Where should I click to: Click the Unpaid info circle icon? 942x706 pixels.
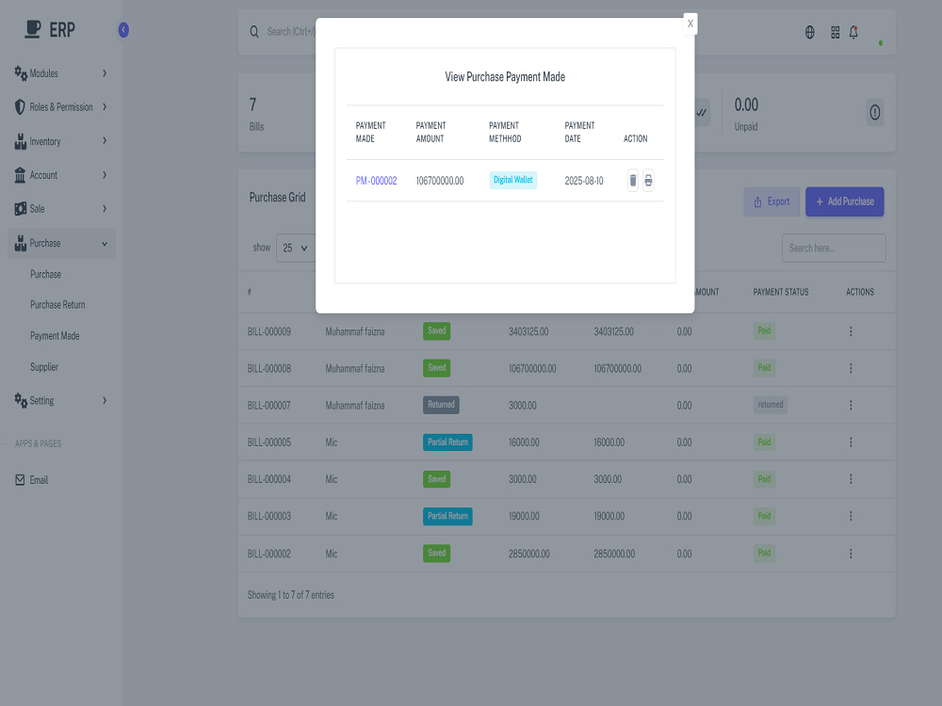tap(875, 112)
